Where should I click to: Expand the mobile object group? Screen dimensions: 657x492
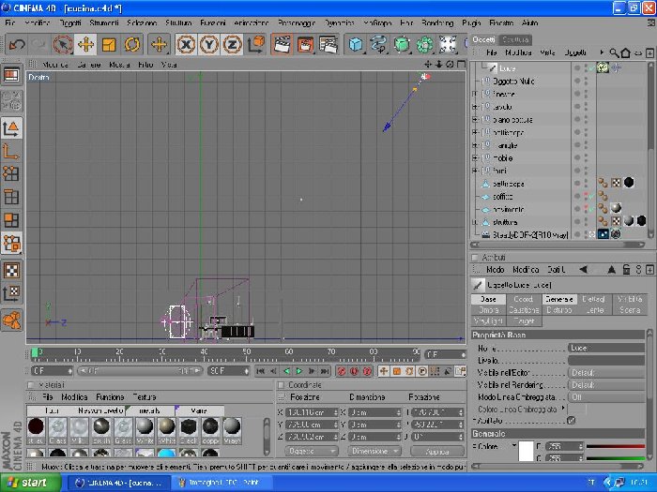[x=475, y=158]
